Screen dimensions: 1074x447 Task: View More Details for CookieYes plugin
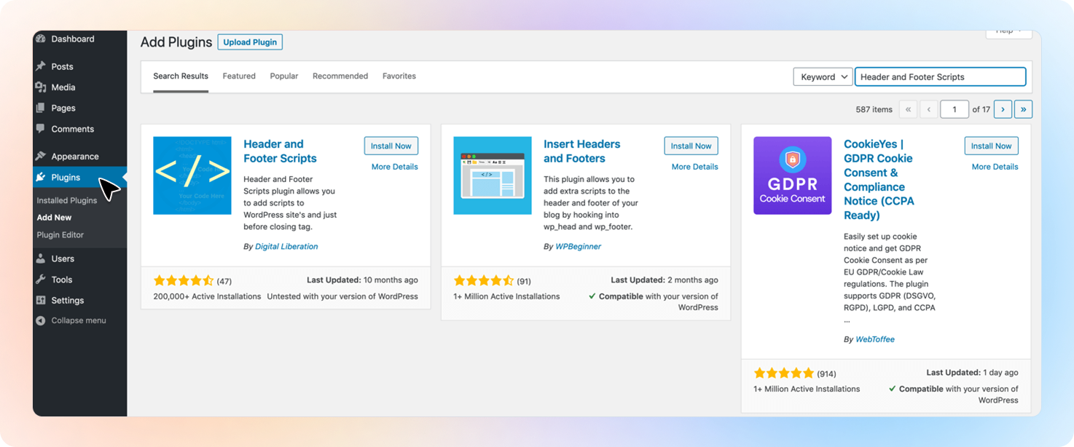click(995, 167)
